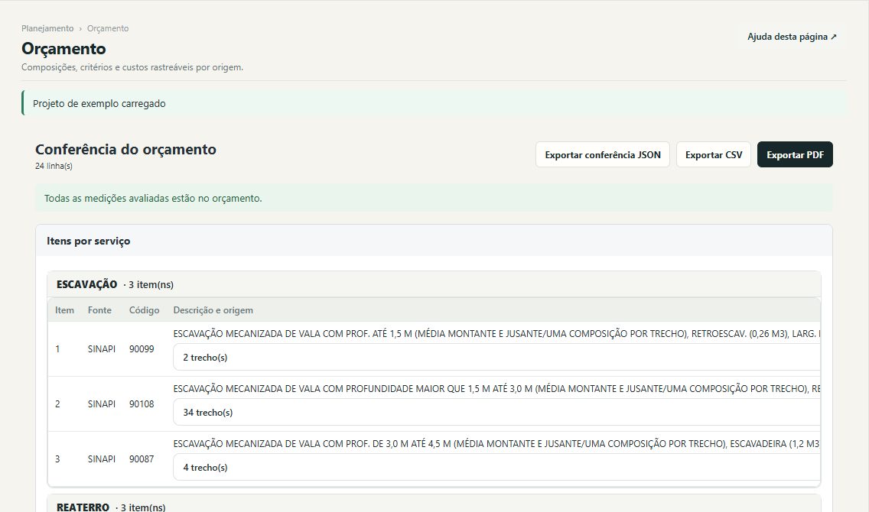Expand the 2 trecho(s) details box
This screenshot has height=512, width=869.
click(x=496, y=357)
